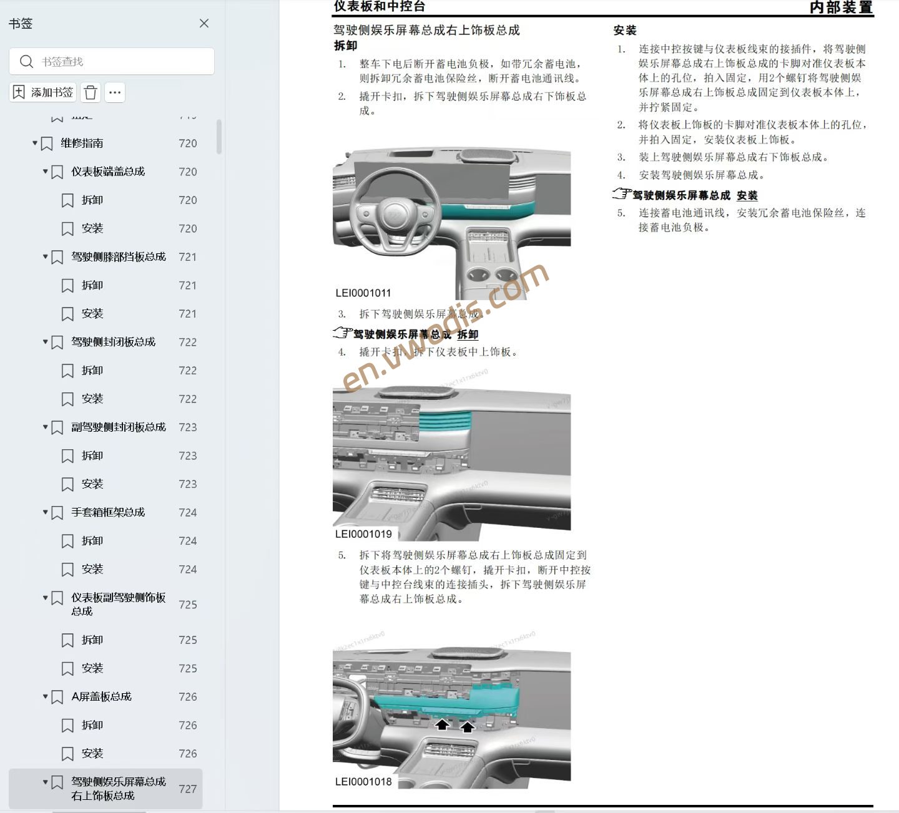Collapse the 维修指南 tree node
Image resolution: width=899 pixels, height=813 pixels.
tap(35, 143)
